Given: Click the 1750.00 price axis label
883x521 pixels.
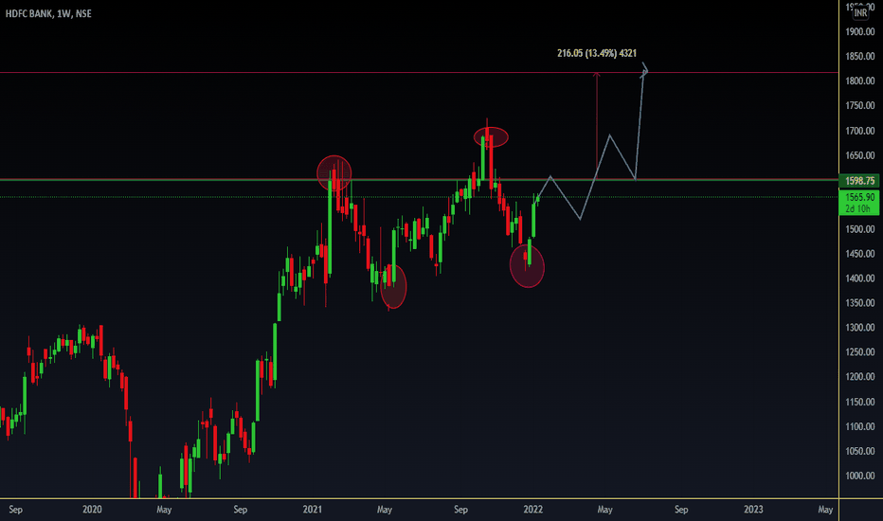Looking at the screenshot, I should click(x=860, y=105).
